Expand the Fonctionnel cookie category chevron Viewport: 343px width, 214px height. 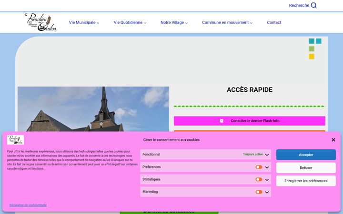[267, 155]
